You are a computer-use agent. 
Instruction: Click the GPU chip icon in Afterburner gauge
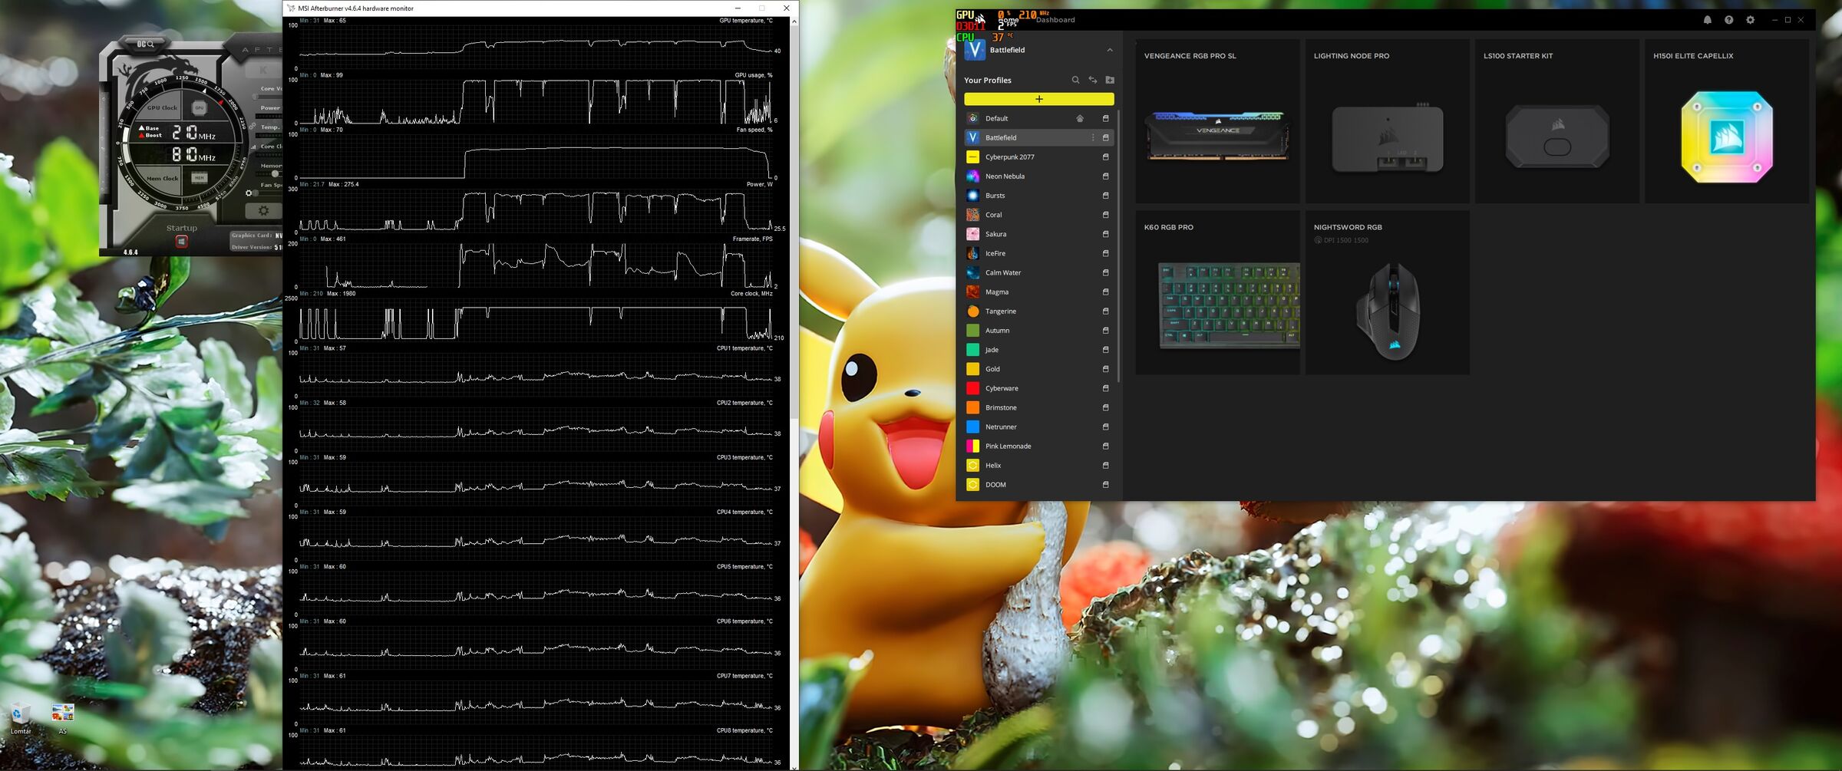[x=199, y=107]
